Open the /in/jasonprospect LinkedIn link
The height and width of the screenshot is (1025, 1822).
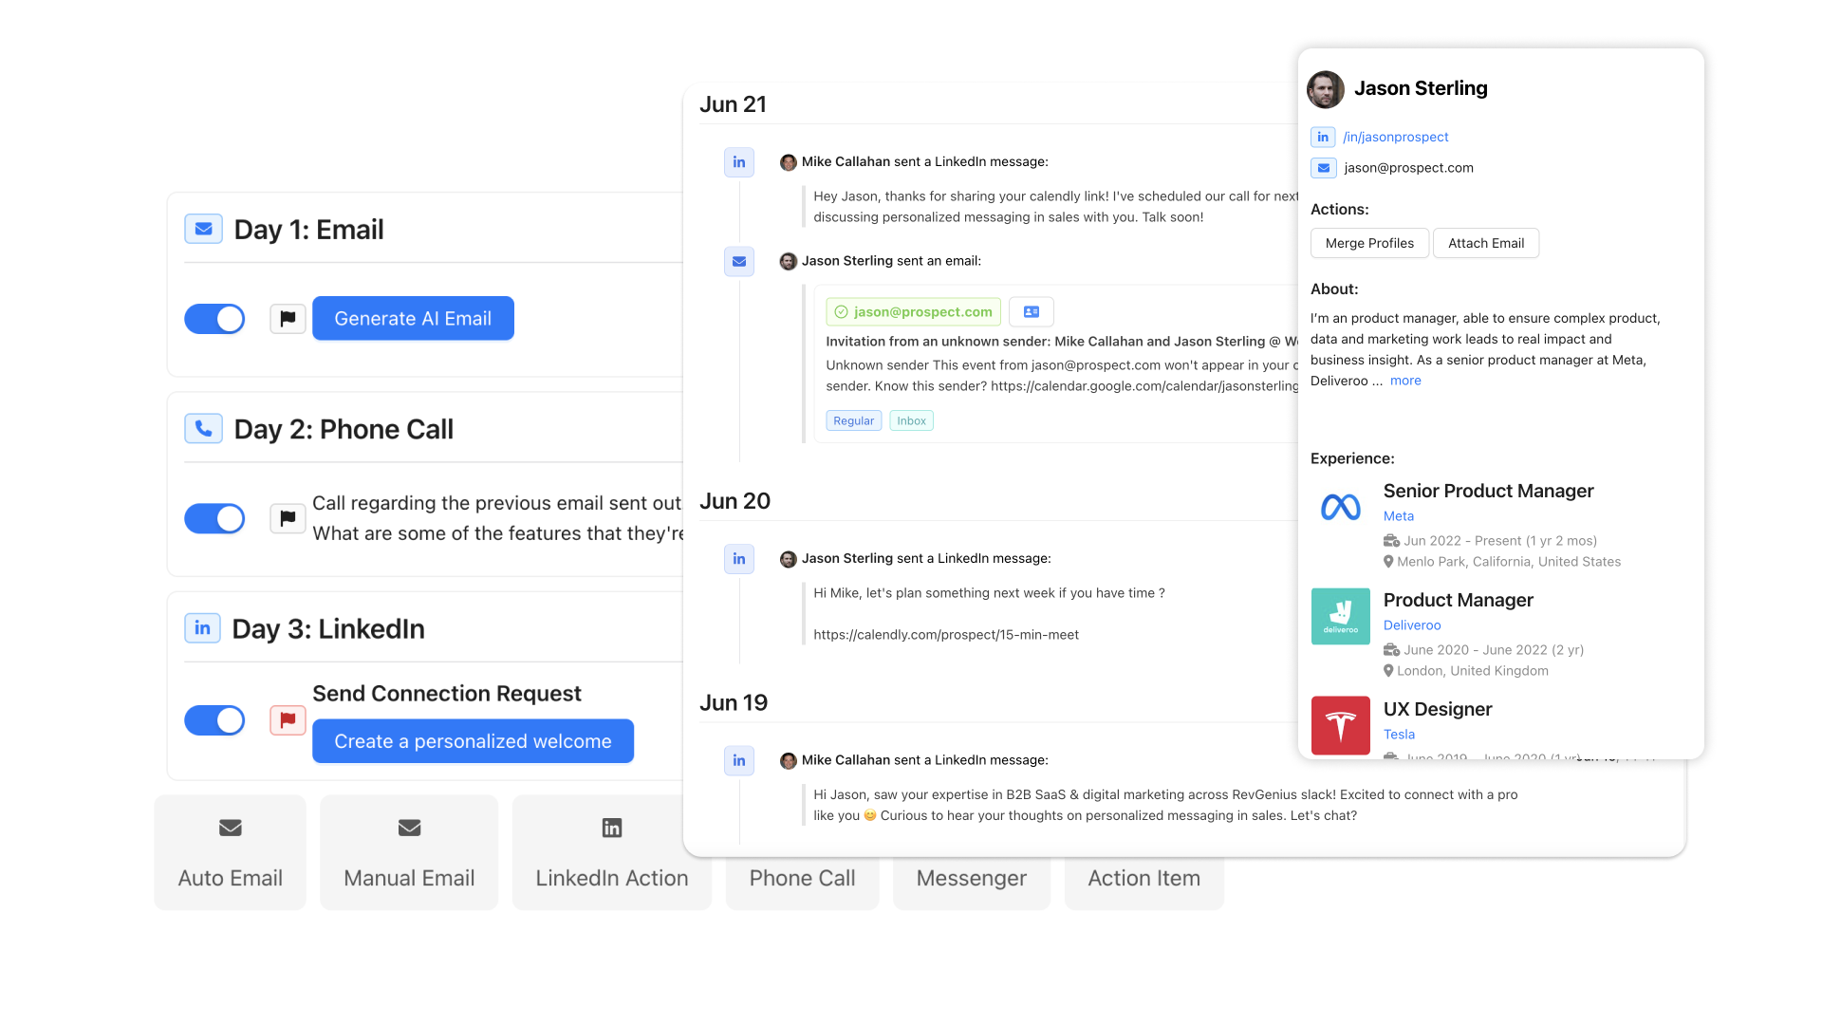tap(1396, 137)
